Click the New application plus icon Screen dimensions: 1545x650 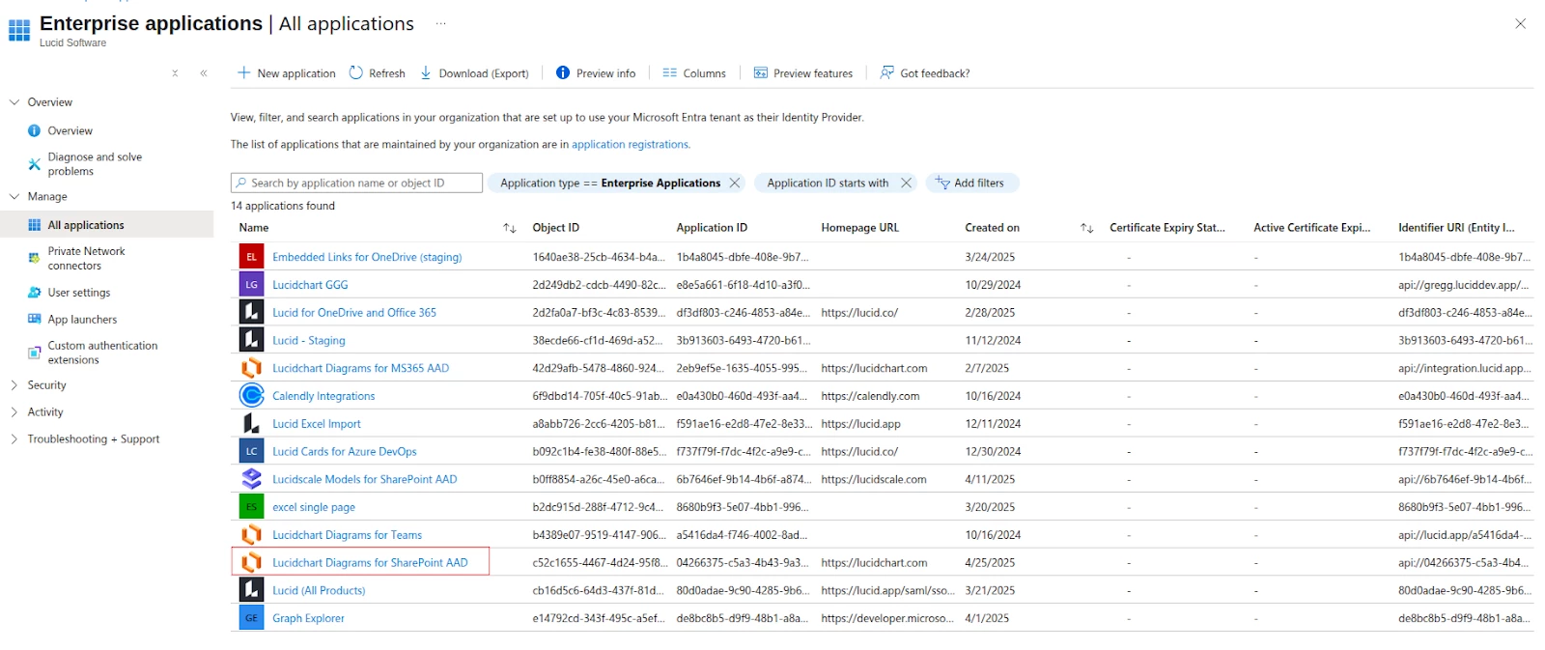[244, 72]
